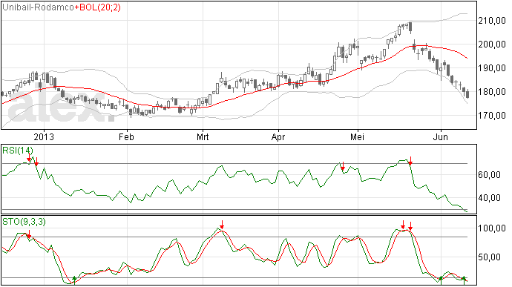Select the 210,00 price axis label

click(492, 21)
